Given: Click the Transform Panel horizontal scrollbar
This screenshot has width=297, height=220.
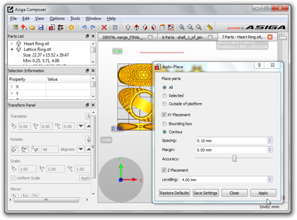Looking at the screenshot, I should [47, 200].
